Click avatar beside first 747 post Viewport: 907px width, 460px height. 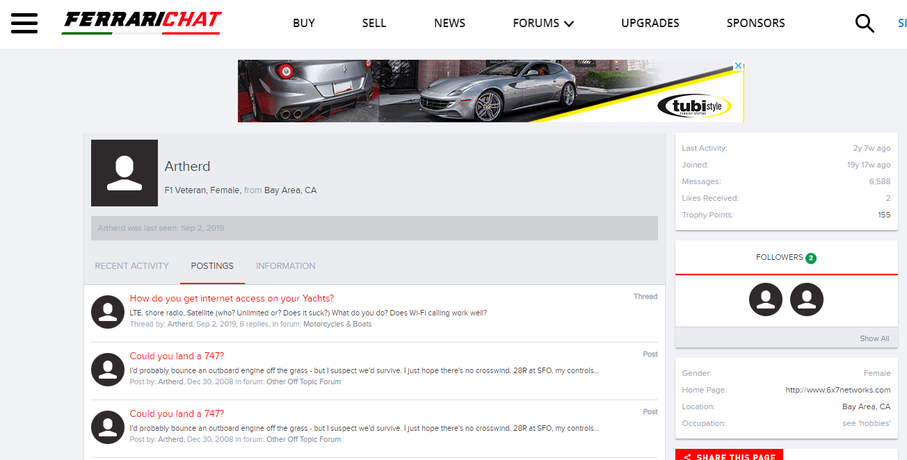[x=108, y=370]
